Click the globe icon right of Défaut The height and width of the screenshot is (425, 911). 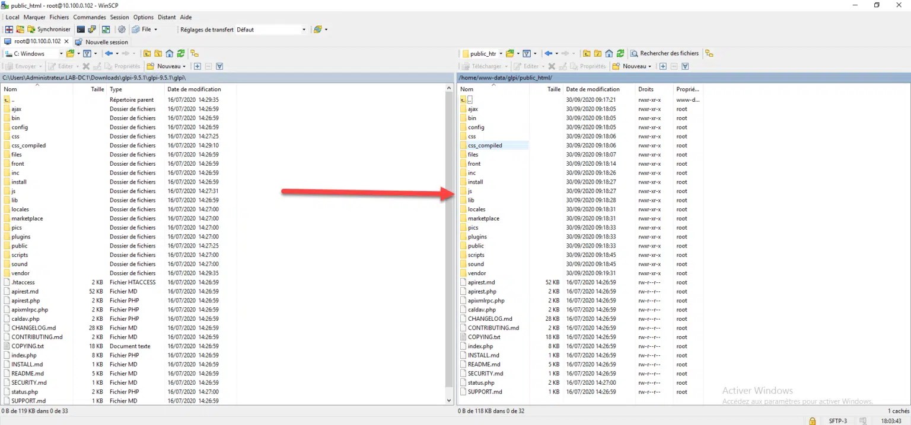(317, 30)
